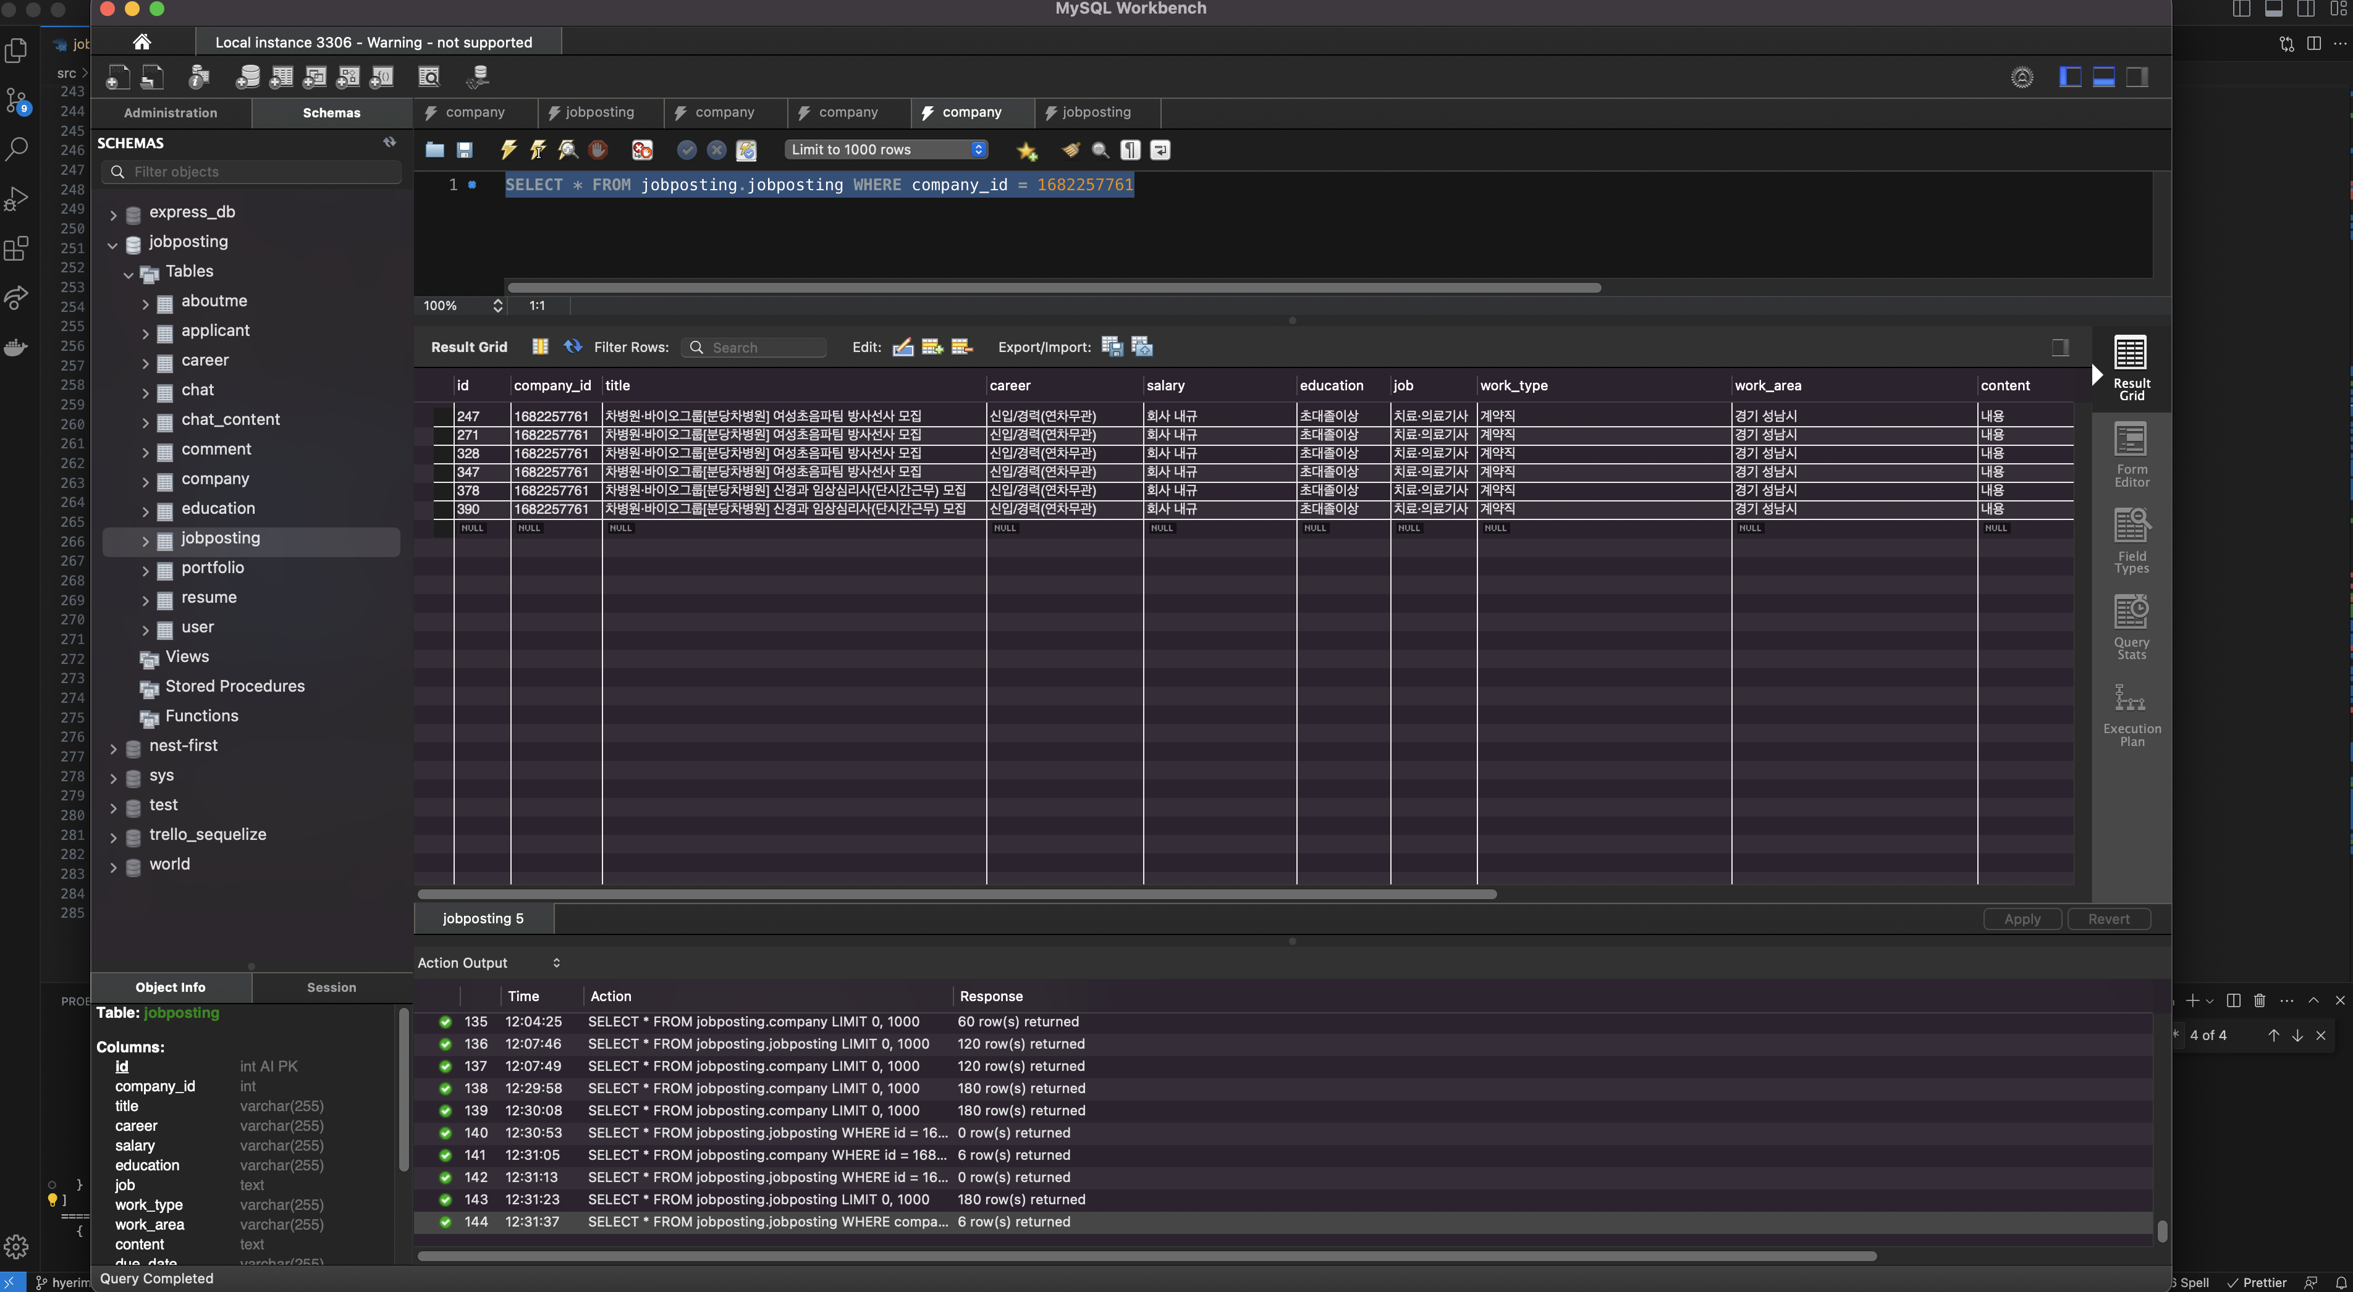Delete selected rows icon
This screenshot has height=1292, width=2353.
click(962, 347)
